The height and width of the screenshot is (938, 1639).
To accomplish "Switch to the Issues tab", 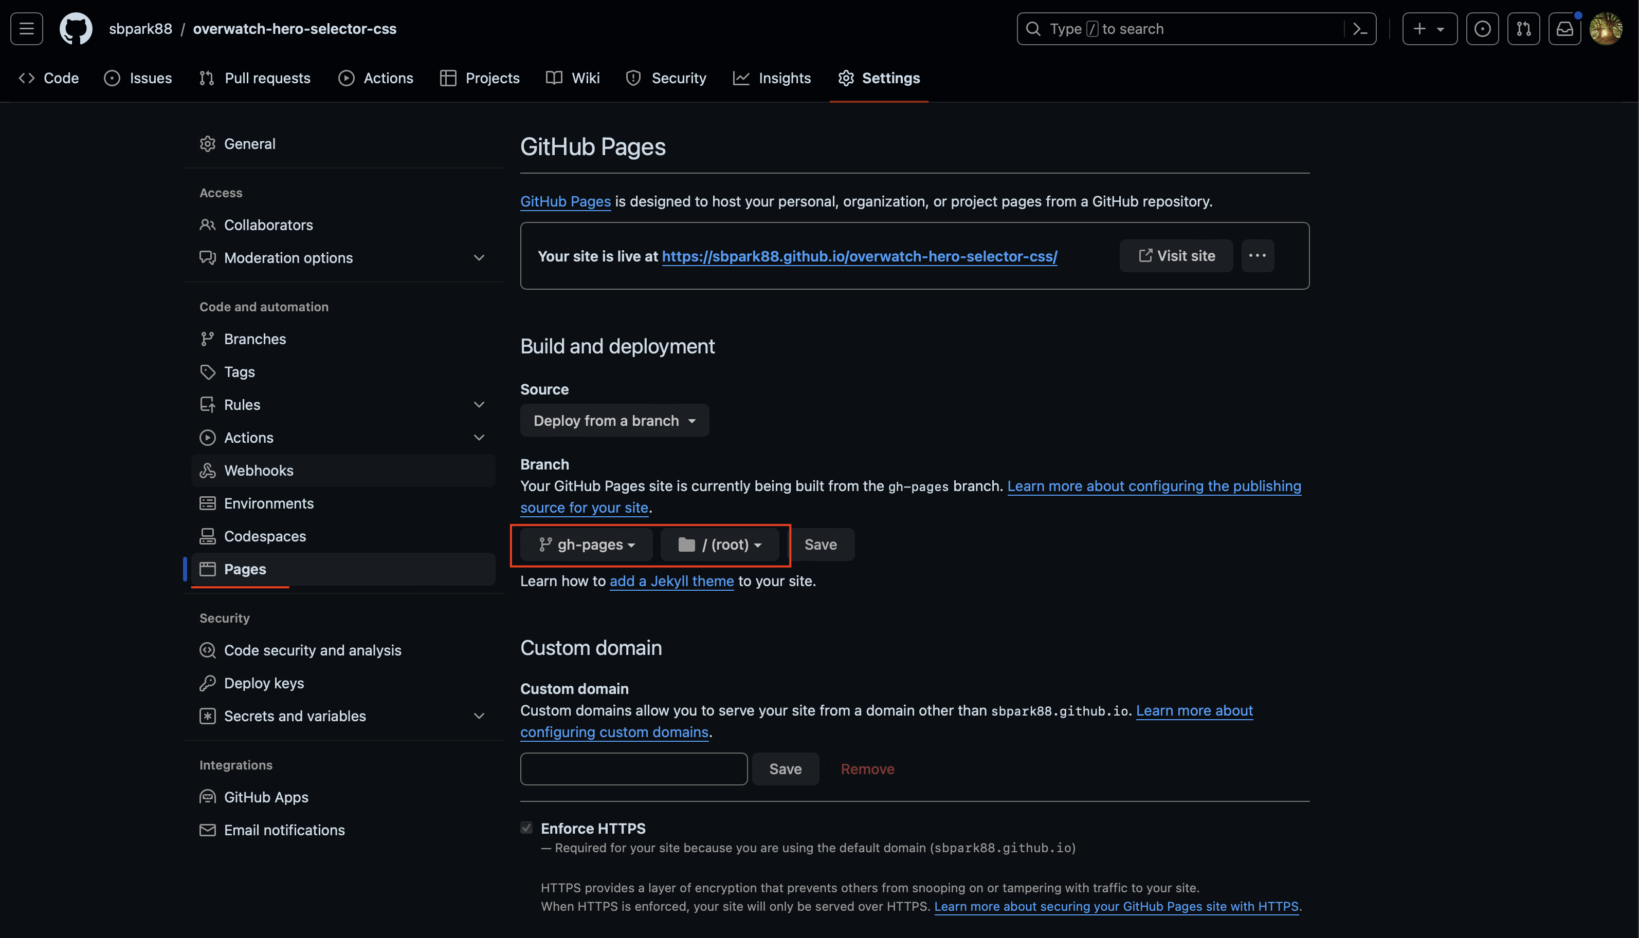I will click(x=138, y=78).
